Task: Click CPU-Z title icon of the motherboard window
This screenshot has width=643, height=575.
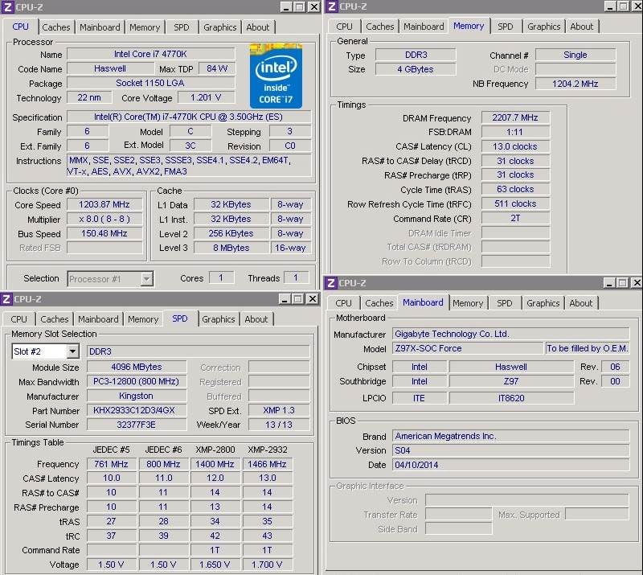Action: pyautogui.click(x=330, y=283)
